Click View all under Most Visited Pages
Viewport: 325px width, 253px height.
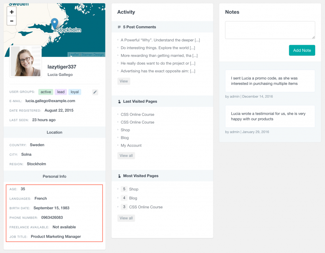tap(126, 218)
